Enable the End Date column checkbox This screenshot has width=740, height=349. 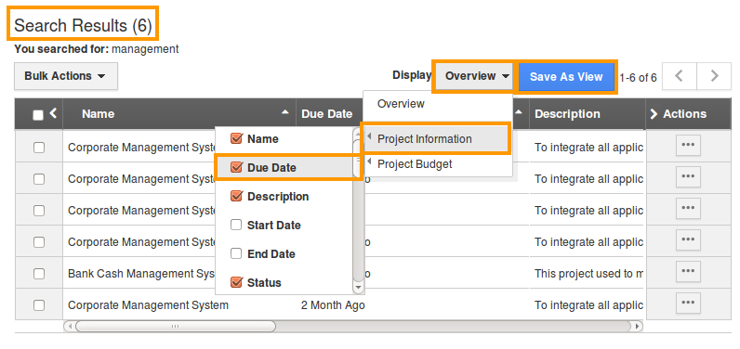coord(236,254)
